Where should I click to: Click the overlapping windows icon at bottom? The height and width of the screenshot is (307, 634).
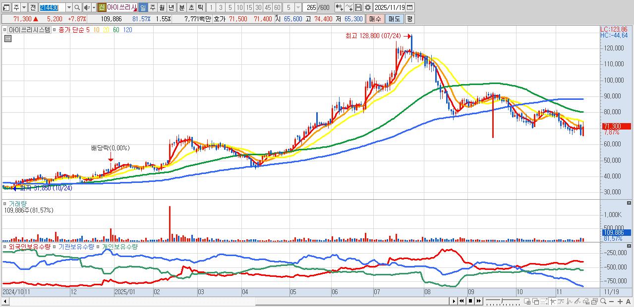point(535,301)
